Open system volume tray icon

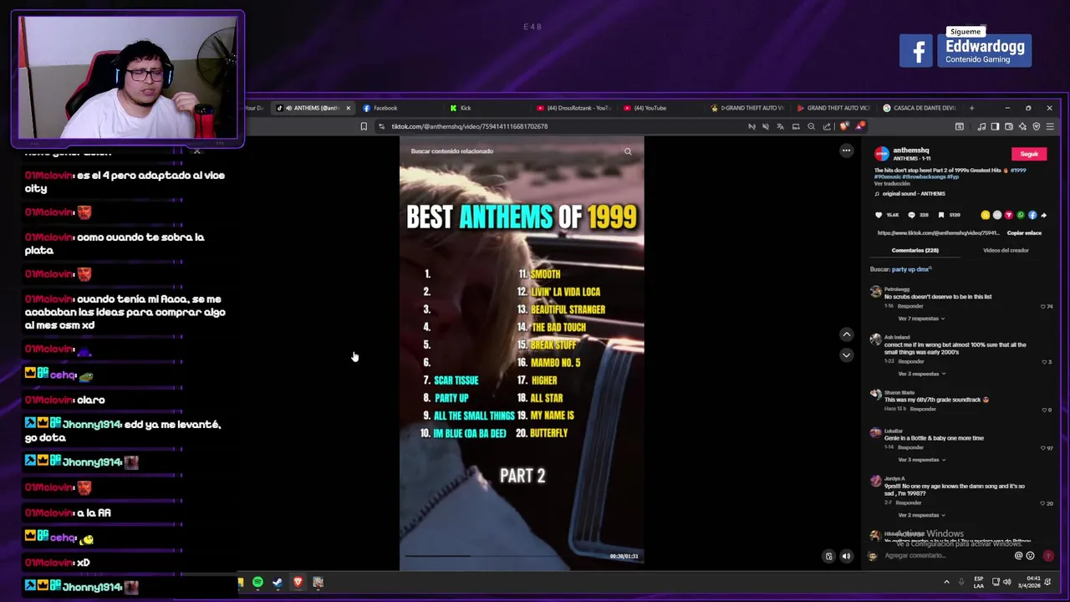[1006, 582]
